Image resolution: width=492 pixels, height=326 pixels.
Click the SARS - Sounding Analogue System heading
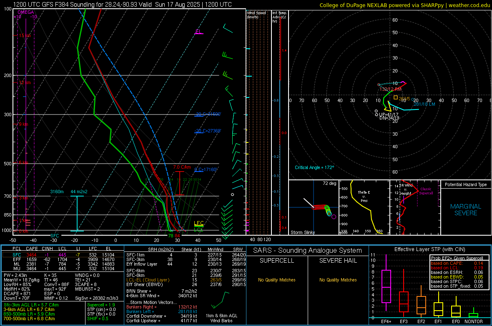(308, 251)
